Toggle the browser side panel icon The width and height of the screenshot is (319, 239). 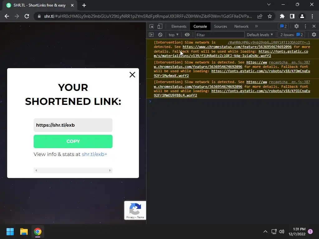[292, 16]
